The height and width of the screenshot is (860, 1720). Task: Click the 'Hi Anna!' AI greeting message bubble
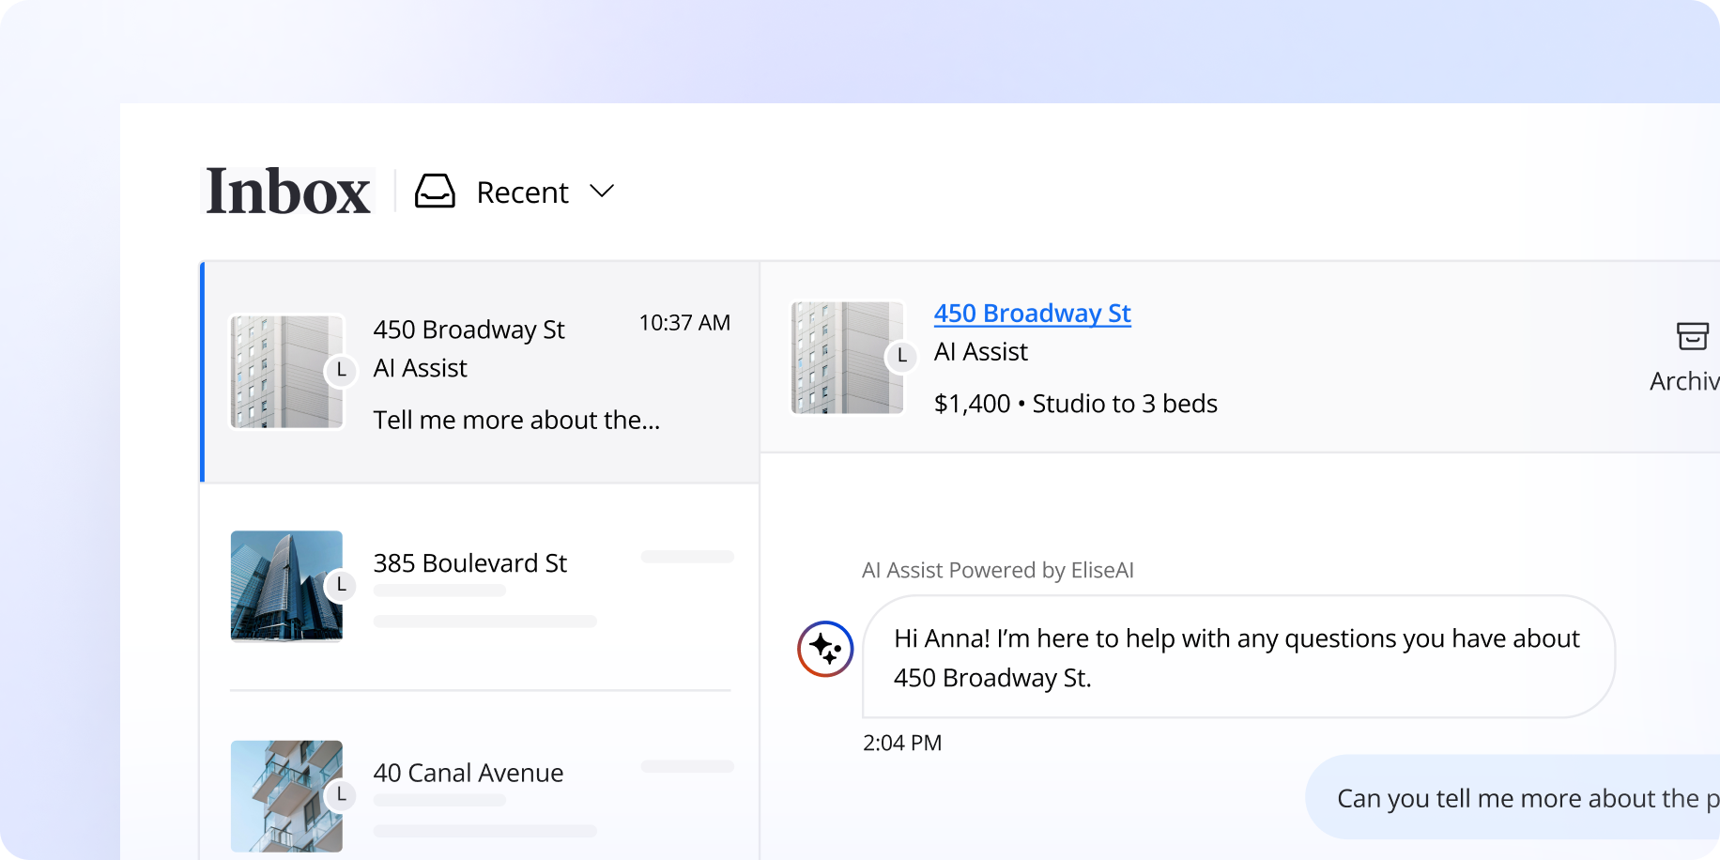click(1238, 657)
